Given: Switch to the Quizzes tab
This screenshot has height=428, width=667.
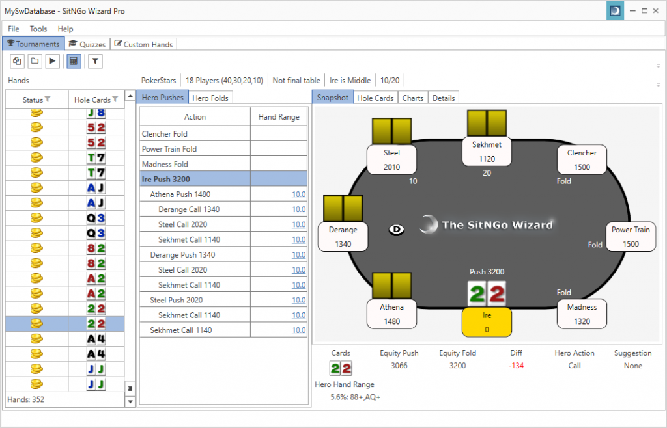Looking at the screenshot, I should (87, 44).
